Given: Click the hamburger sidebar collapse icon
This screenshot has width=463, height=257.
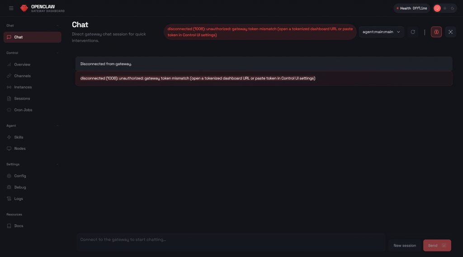Looking at the screenshot, I should pyautogui.click(x=11, y=8).
